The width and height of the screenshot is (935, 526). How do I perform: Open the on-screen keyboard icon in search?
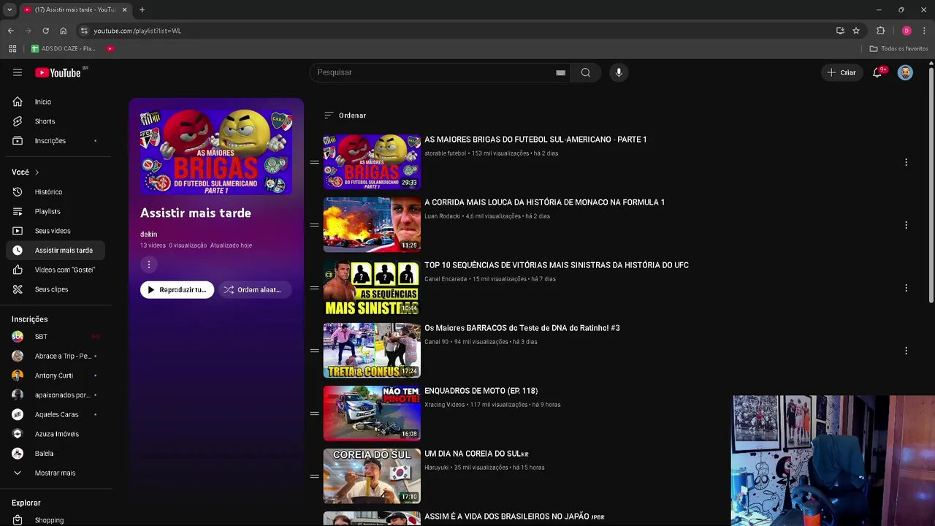pos(560,72)
